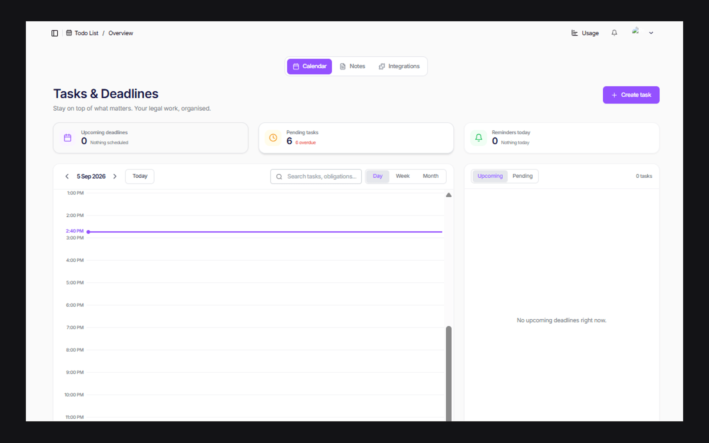Click the user avatar image
This screenshot has width=709, height=443.
click(x=636, y=31)
